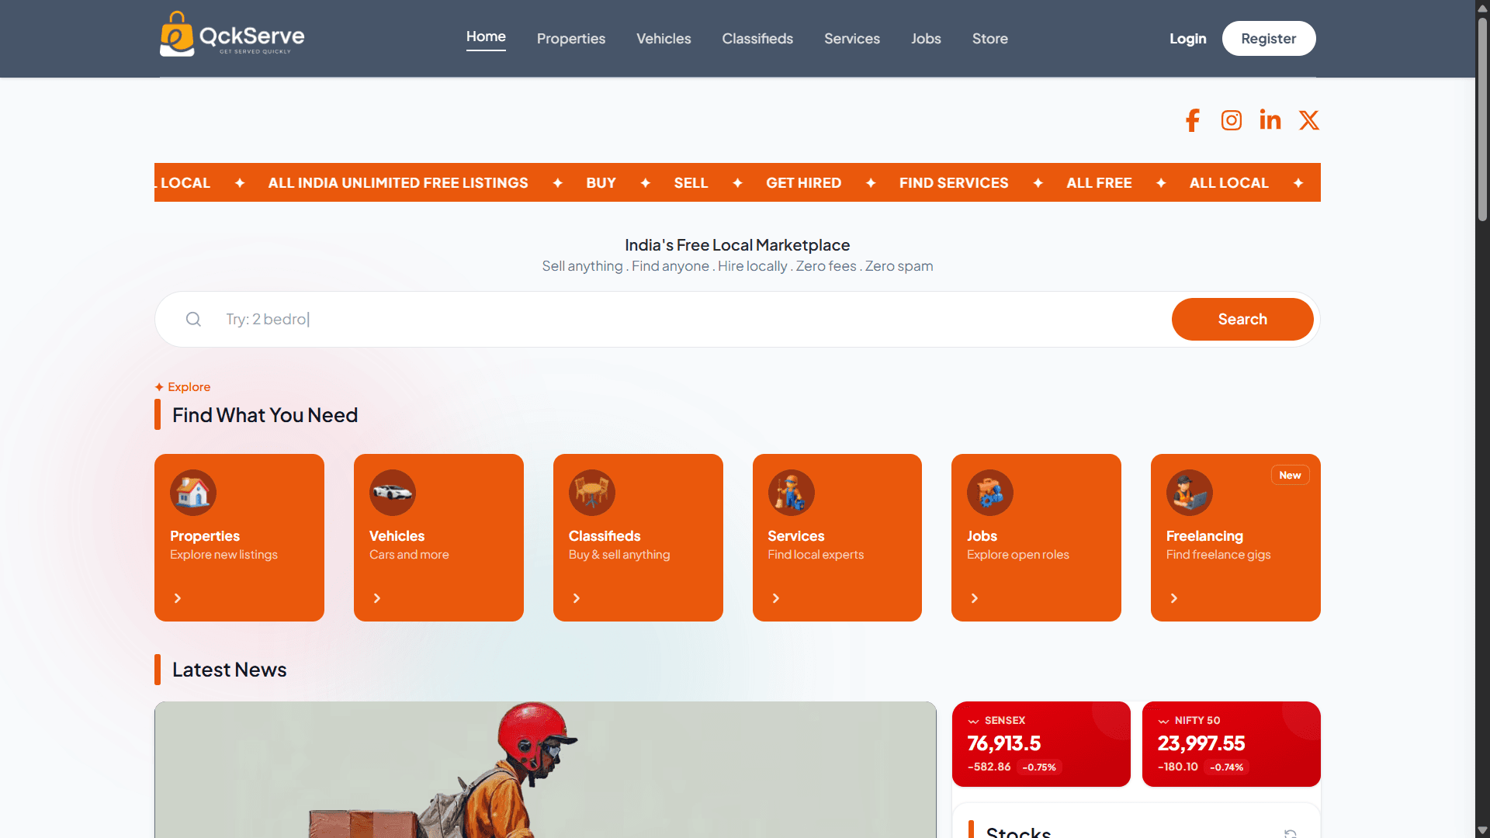Screen dimensions: 1490x838
Task: Click the chevron arrow on Freelancing card
Action: tap(1174, 598)
